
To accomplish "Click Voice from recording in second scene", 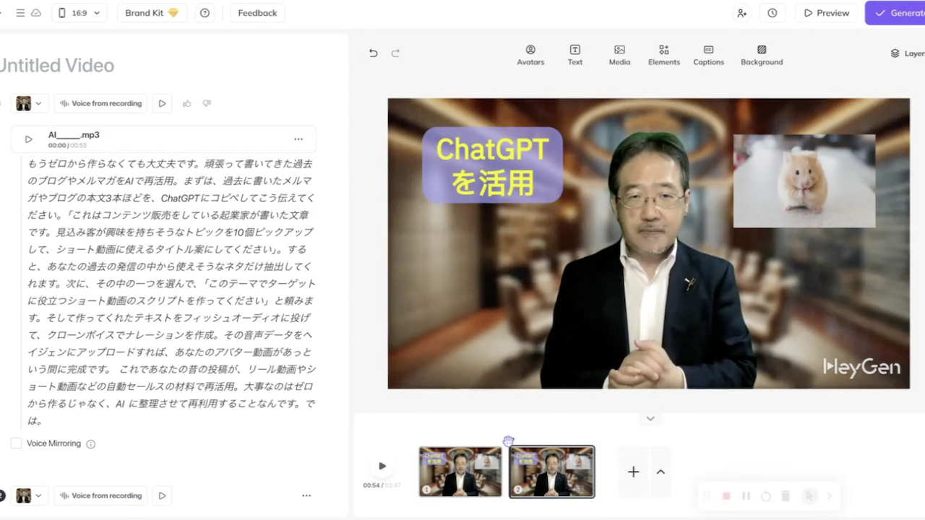I will (x=100, y=495).
